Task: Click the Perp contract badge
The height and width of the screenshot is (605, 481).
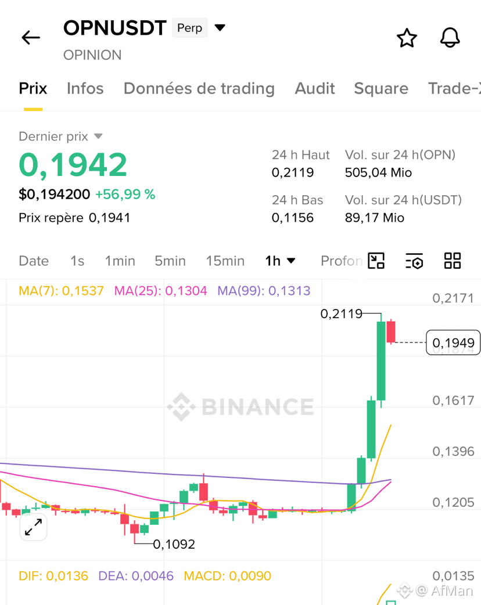Action: [x=189, y=28]
